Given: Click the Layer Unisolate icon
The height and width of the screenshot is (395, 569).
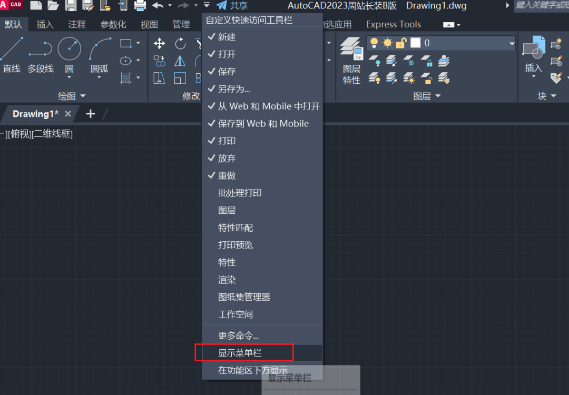Looking at the screenshot, I should 391,78.
